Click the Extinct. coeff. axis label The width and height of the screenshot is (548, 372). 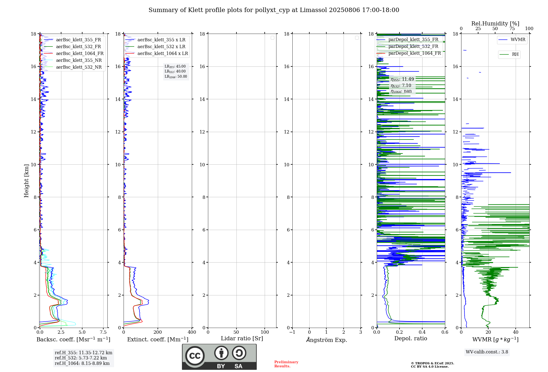click(x=158, y=339)
